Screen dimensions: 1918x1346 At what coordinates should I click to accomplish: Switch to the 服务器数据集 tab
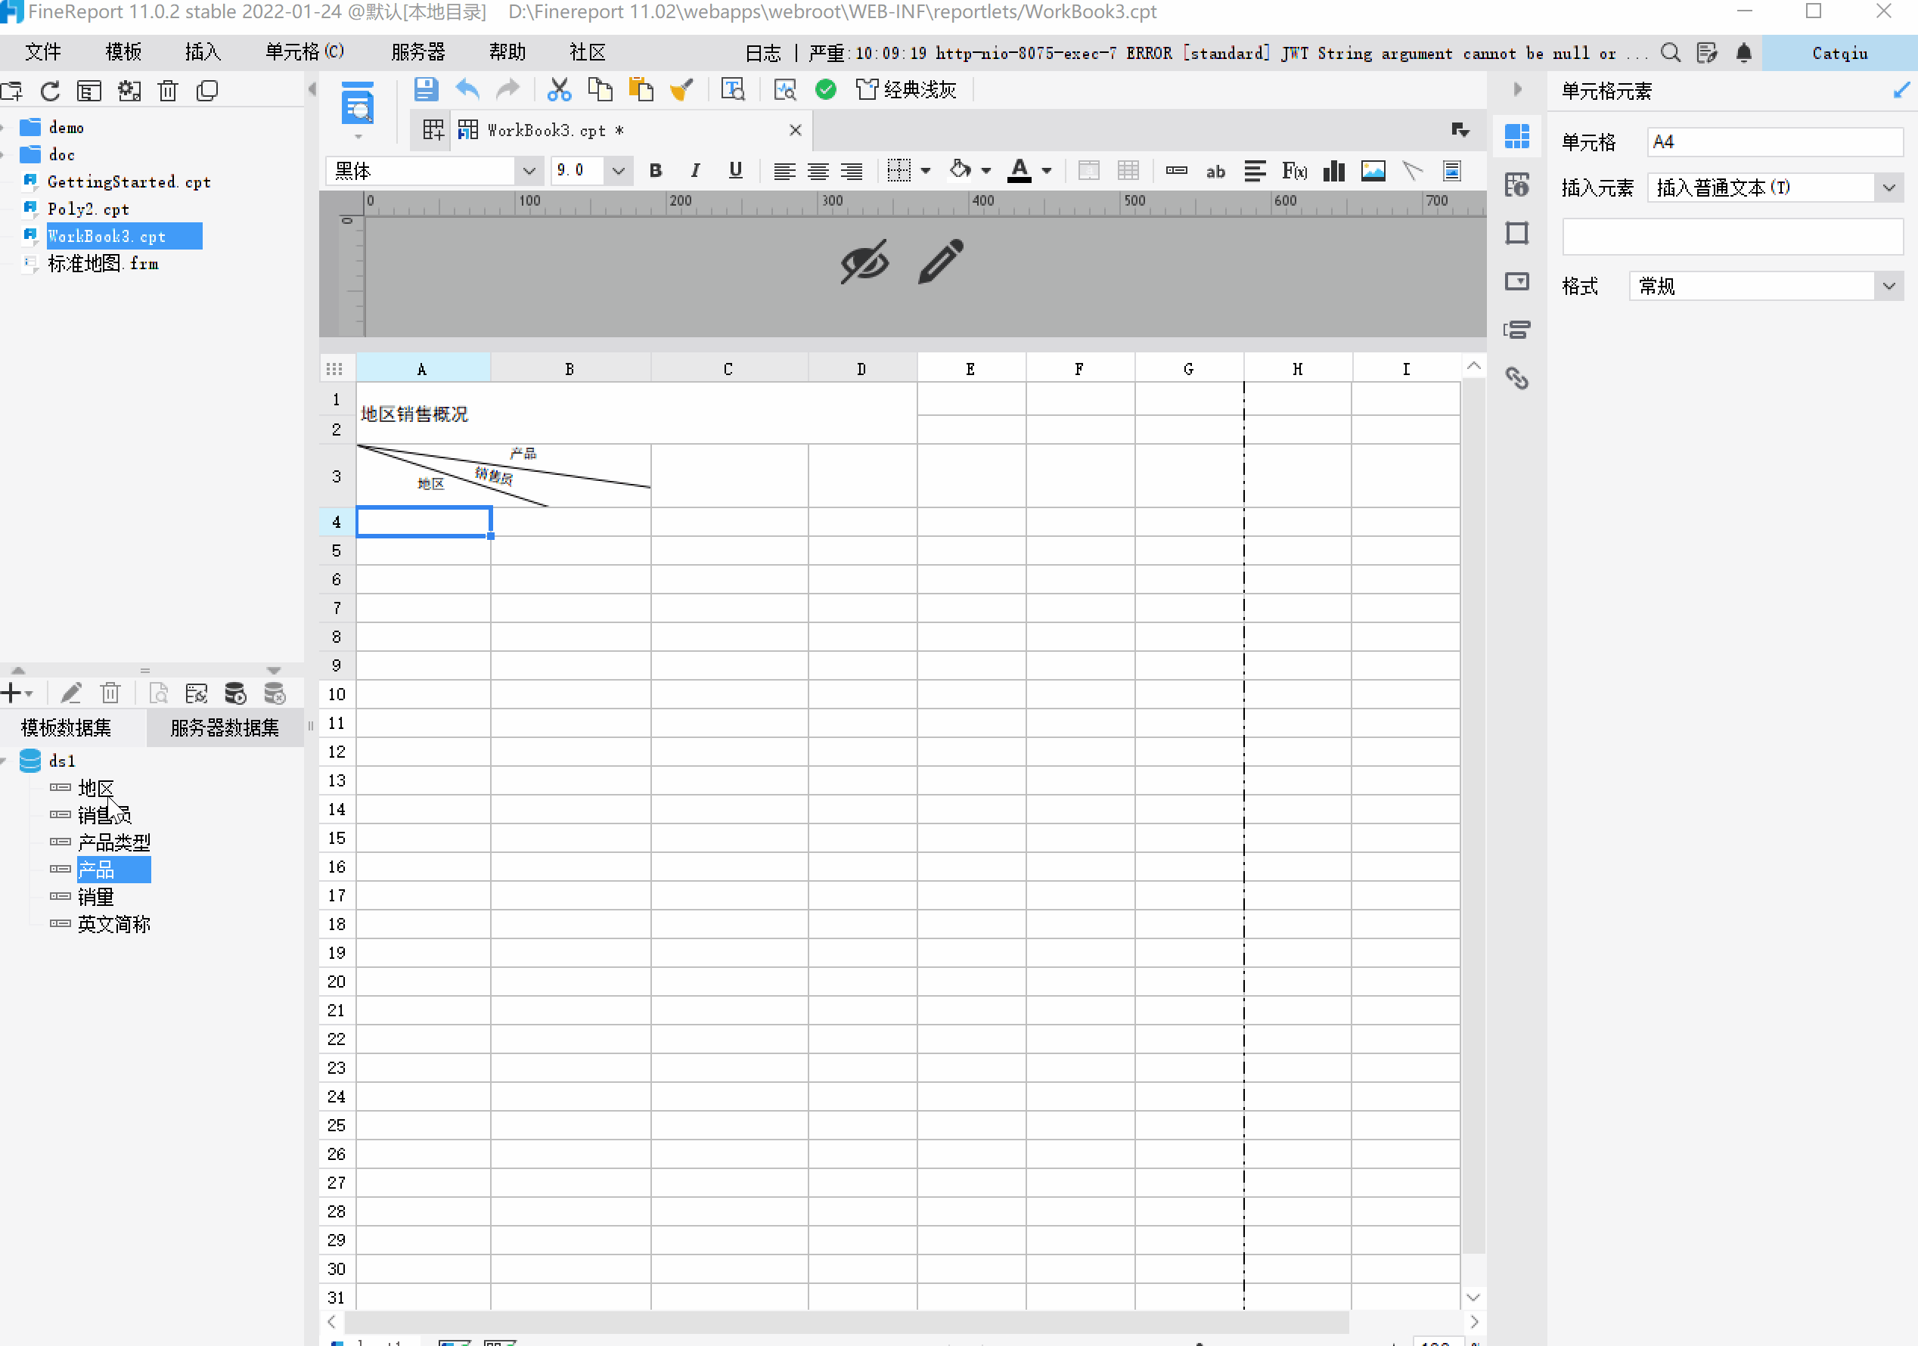[224, 727]
